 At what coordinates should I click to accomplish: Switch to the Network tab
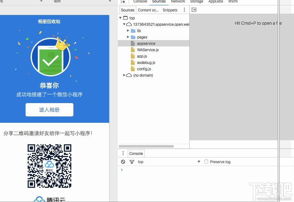click(x=178, y=2)
